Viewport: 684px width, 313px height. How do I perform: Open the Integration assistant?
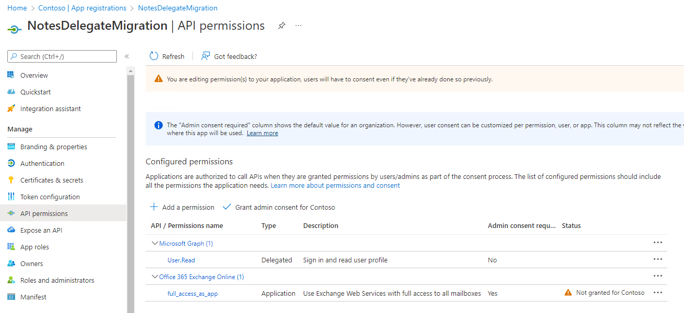coord(50,108)
